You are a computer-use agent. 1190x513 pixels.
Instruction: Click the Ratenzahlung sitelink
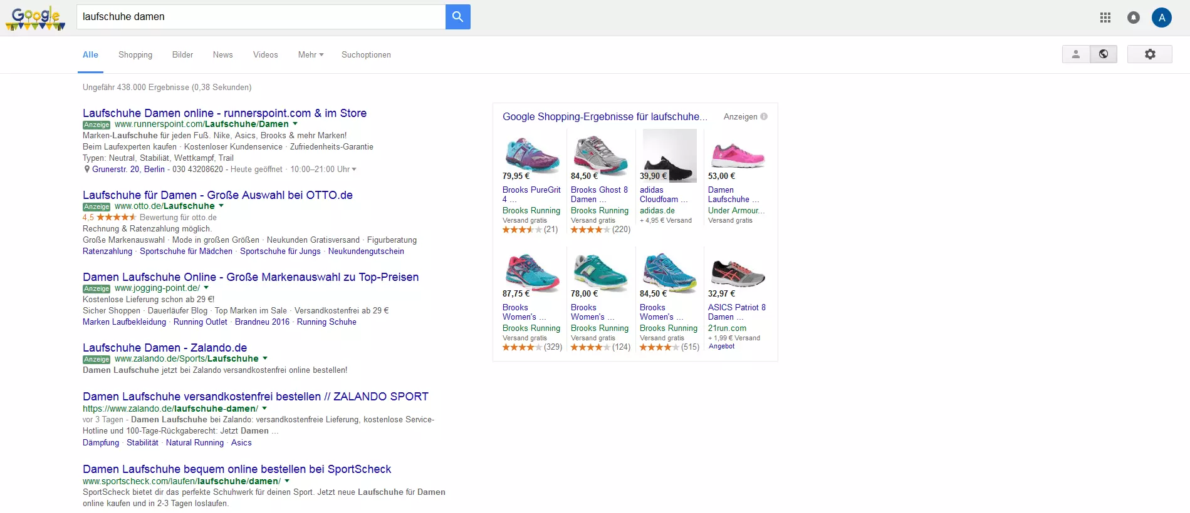click(x=107, y=251)
